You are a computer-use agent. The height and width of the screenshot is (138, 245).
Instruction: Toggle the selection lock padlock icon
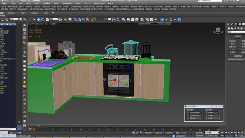click(x=137, y=133)
